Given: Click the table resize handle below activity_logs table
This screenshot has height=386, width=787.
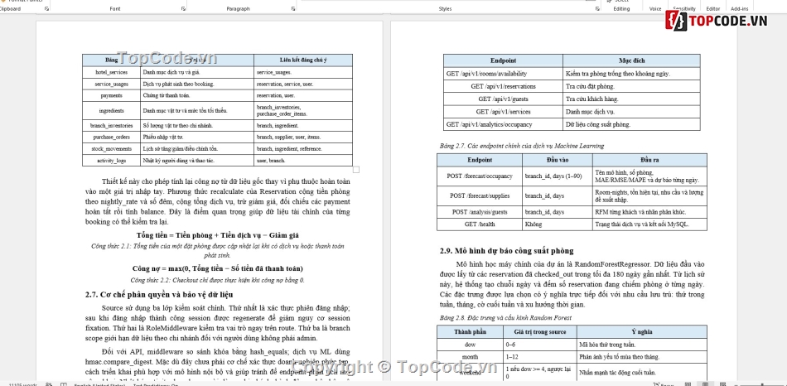Looking at the screenshot, I should 356,170.
